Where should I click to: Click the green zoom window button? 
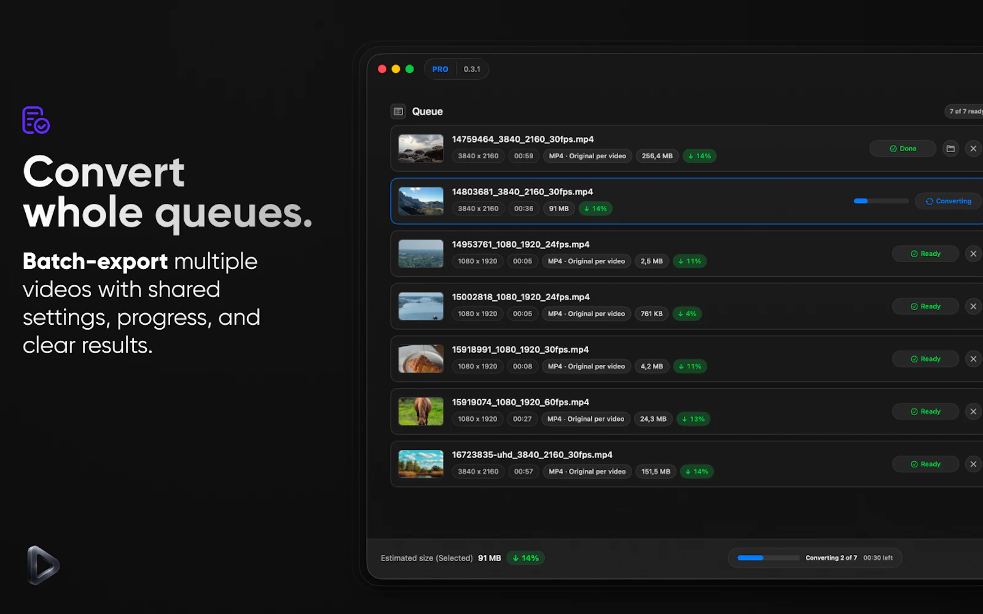pyautogui.click(x=410, y=69)
